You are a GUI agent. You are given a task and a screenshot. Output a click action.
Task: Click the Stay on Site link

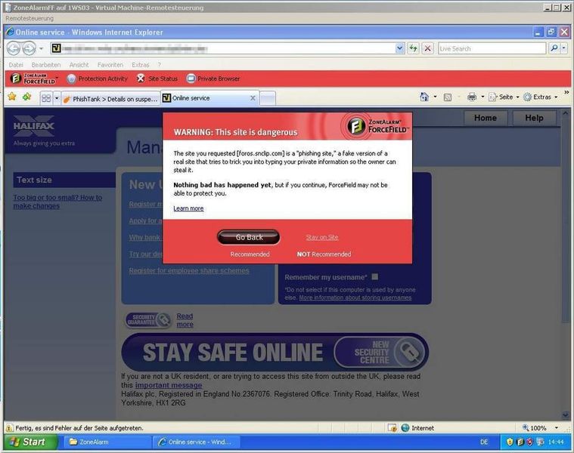322,237
